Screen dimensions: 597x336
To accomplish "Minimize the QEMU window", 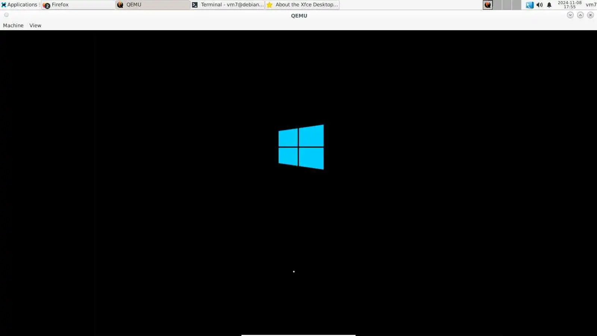I will [570, 15].
